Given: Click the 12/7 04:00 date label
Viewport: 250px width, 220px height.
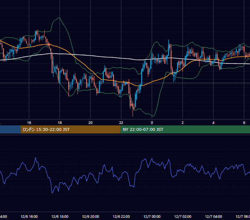Looking at the screenshot, I should pyautogui.click(x=213, y=216).
